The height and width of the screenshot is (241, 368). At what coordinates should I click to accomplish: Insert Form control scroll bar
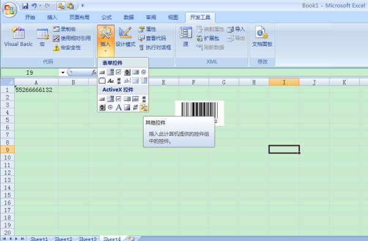point(118,81)
